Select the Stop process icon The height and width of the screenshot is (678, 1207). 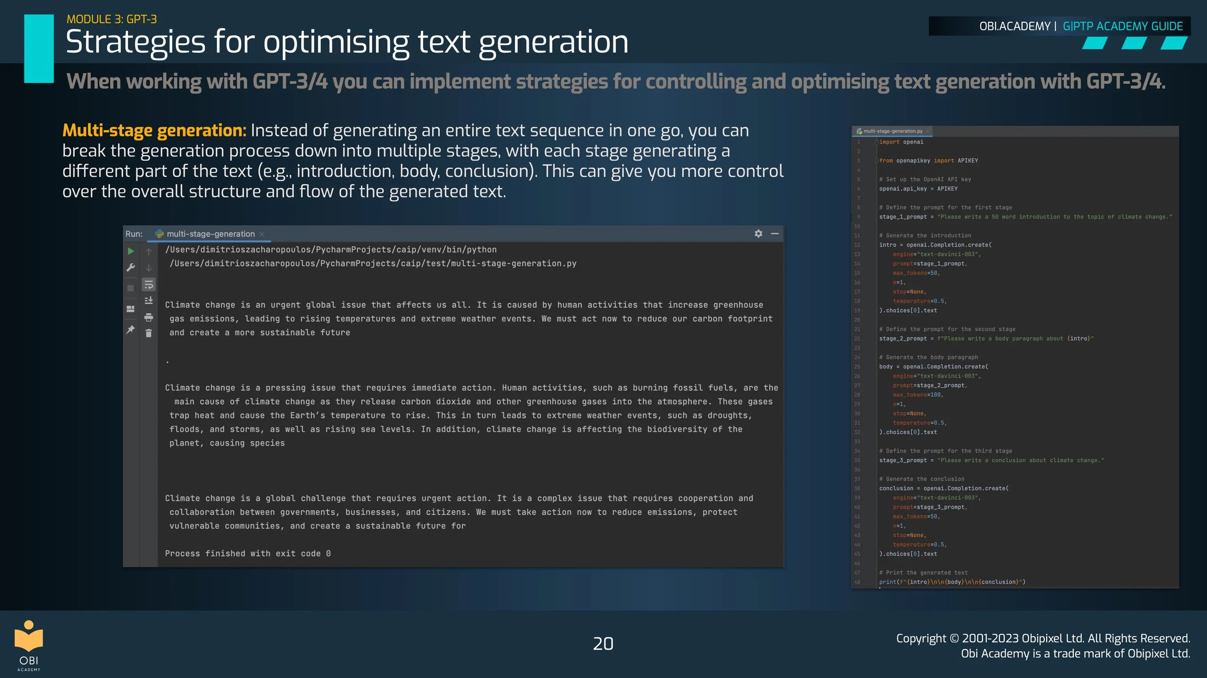[131, 286]
